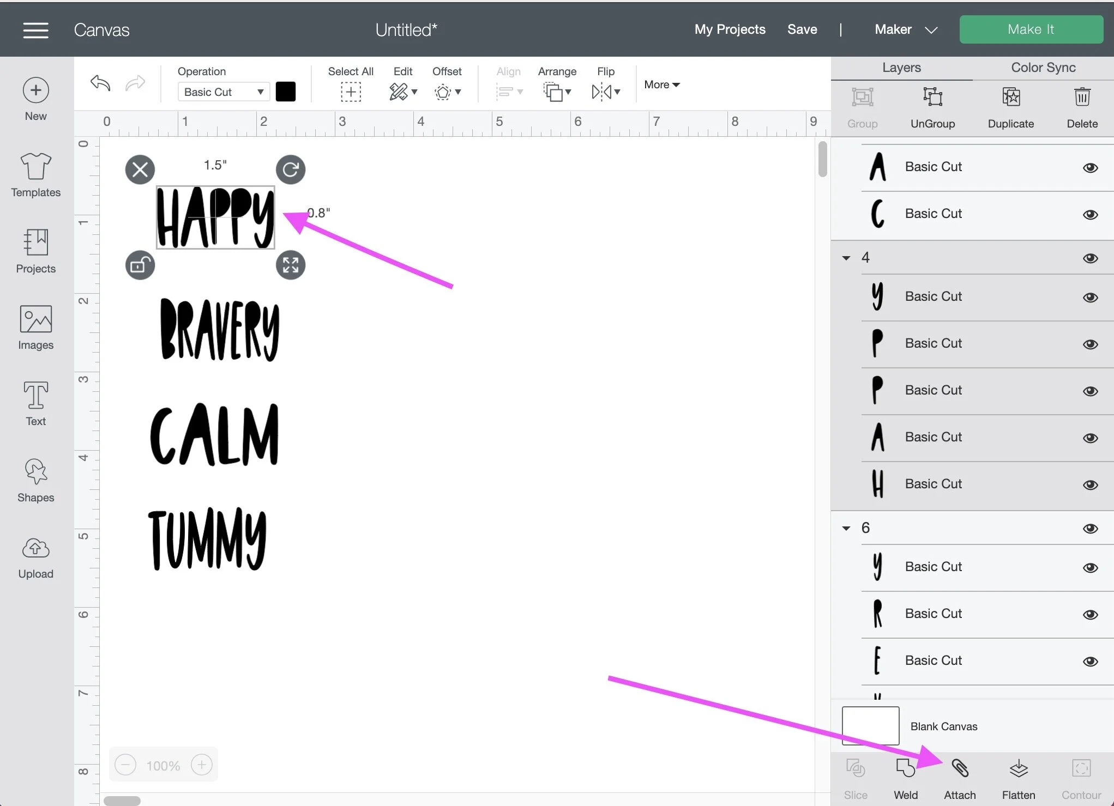1114x806 pixels.
Task: Open the Shapes panel
Action: point(36,480)
